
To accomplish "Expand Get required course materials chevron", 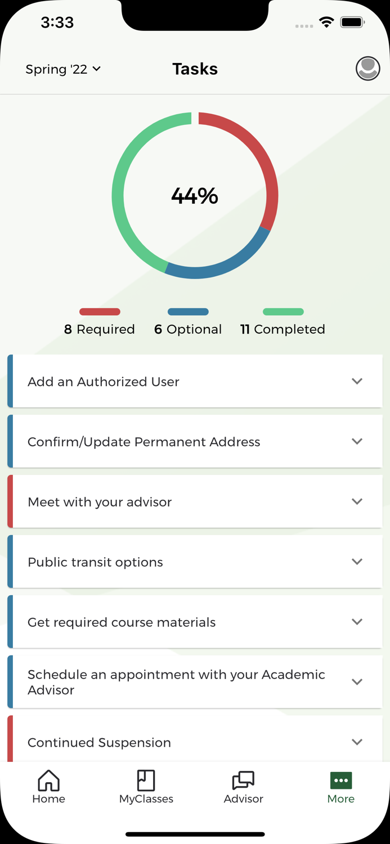I will [x=357, y=622].
